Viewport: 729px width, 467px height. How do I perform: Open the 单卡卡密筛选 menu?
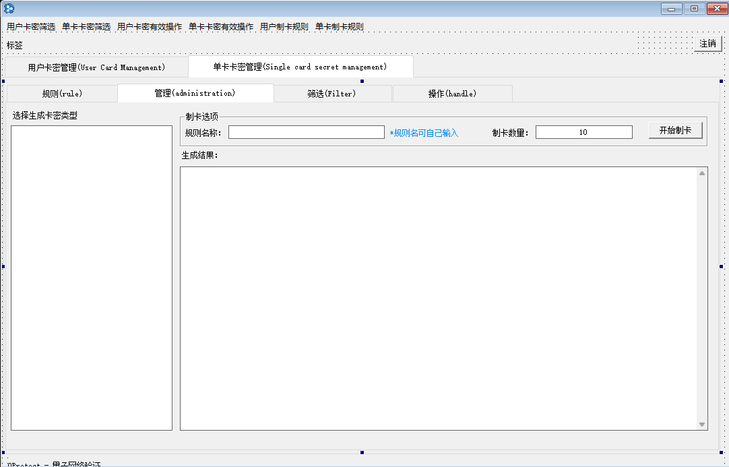[86, 27]
